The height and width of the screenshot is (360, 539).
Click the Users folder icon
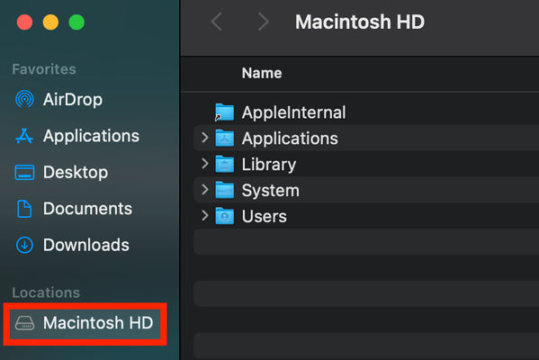coord(224,216)
